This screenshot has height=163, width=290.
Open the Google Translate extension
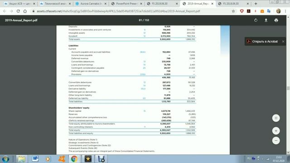(269, 11)
